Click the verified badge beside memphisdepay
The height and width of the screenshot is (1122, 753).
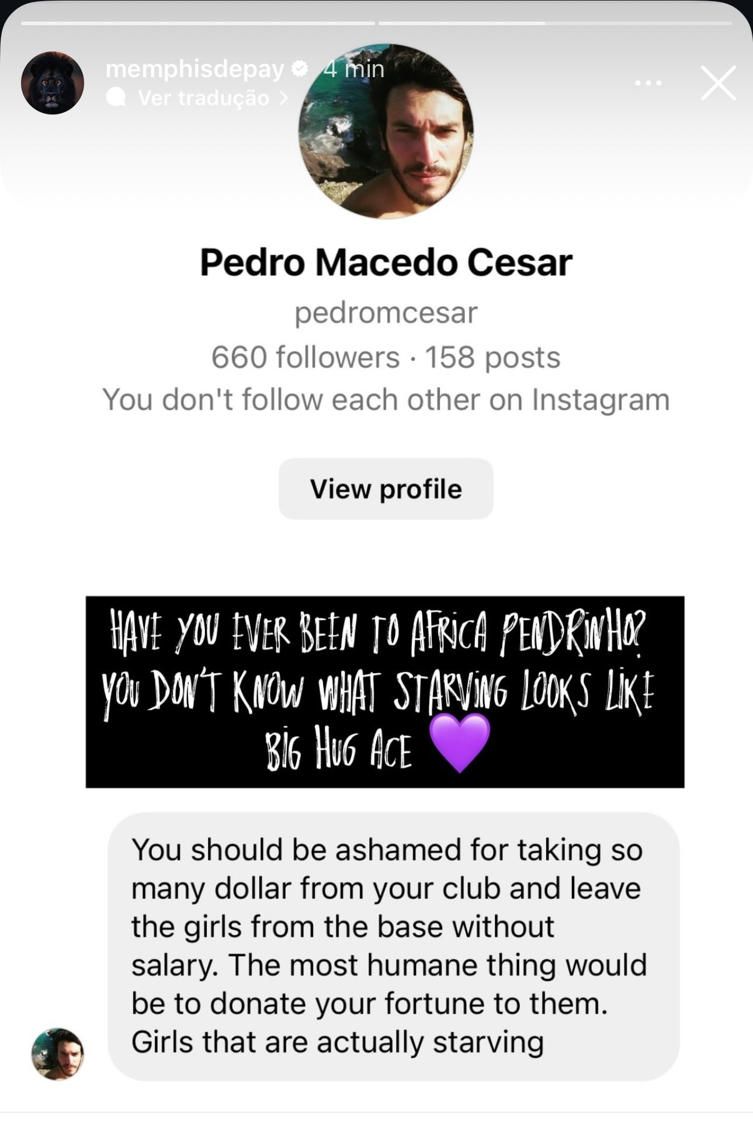[x=300, y=69]
